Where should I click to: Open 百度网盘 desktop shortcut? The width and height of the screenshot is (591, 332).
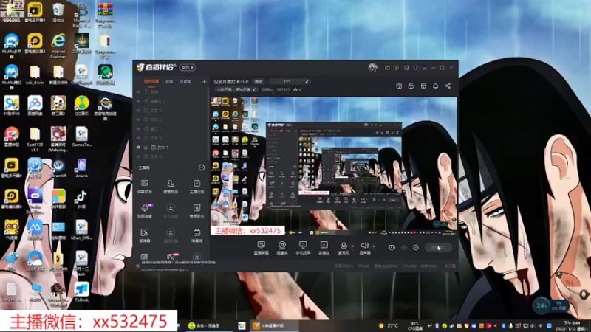click(x=35, y=106)
